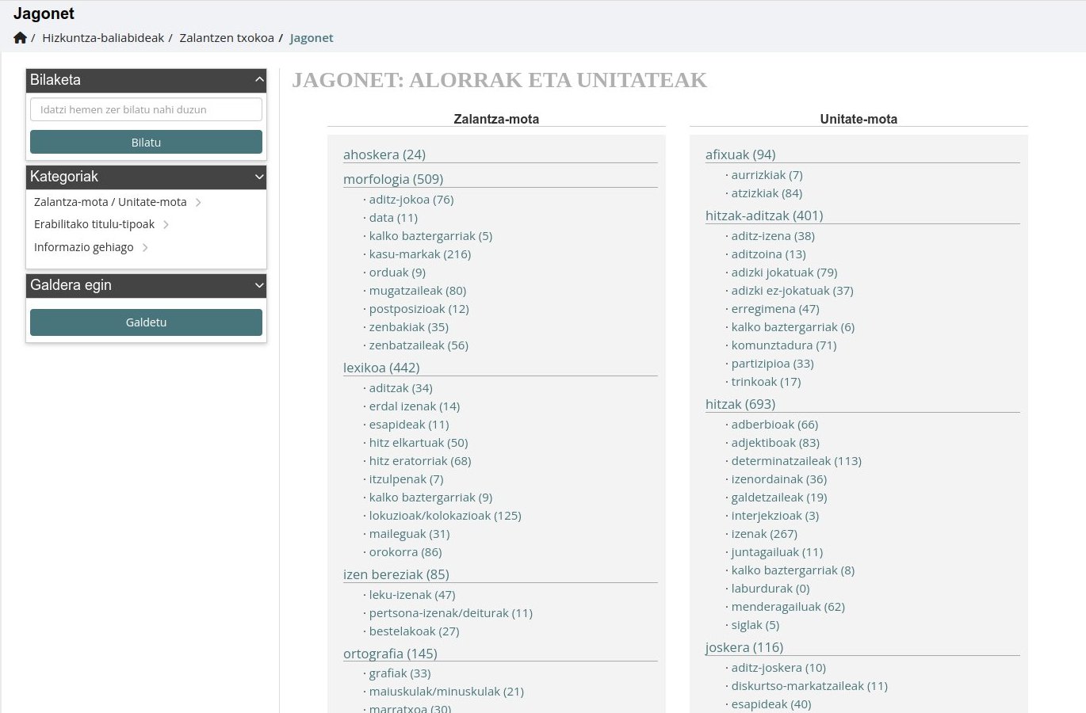Screen dimensions: 1086x713
Task: Focus the search text input field
Action: [x=146, y=109]
